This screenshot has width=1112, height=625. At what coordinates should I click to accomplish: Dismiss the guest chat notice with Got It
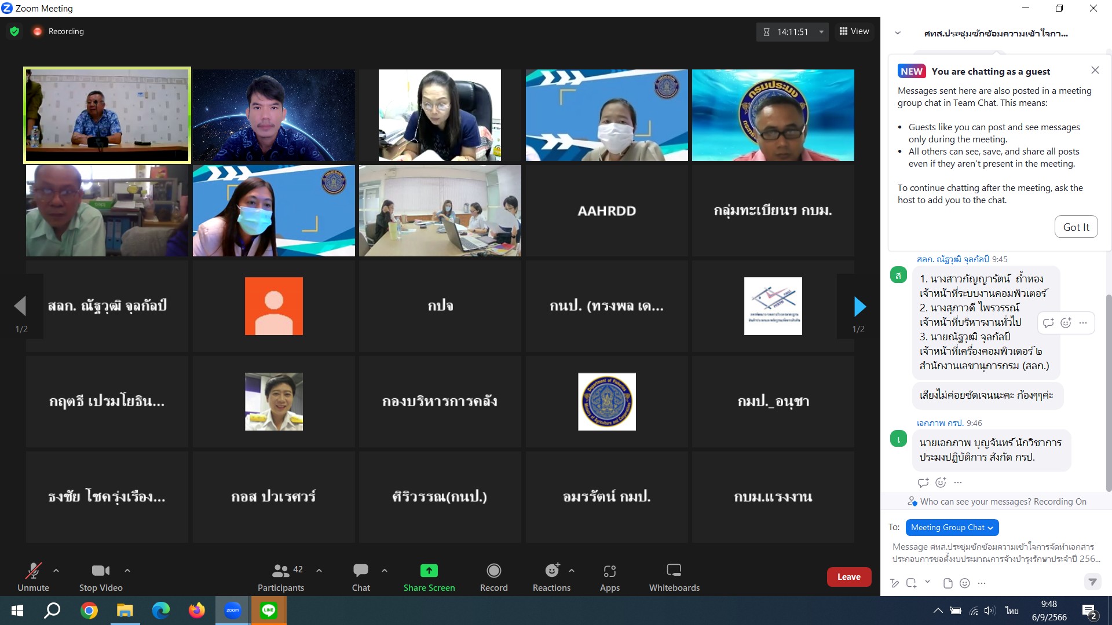(x=1076, y=227)
